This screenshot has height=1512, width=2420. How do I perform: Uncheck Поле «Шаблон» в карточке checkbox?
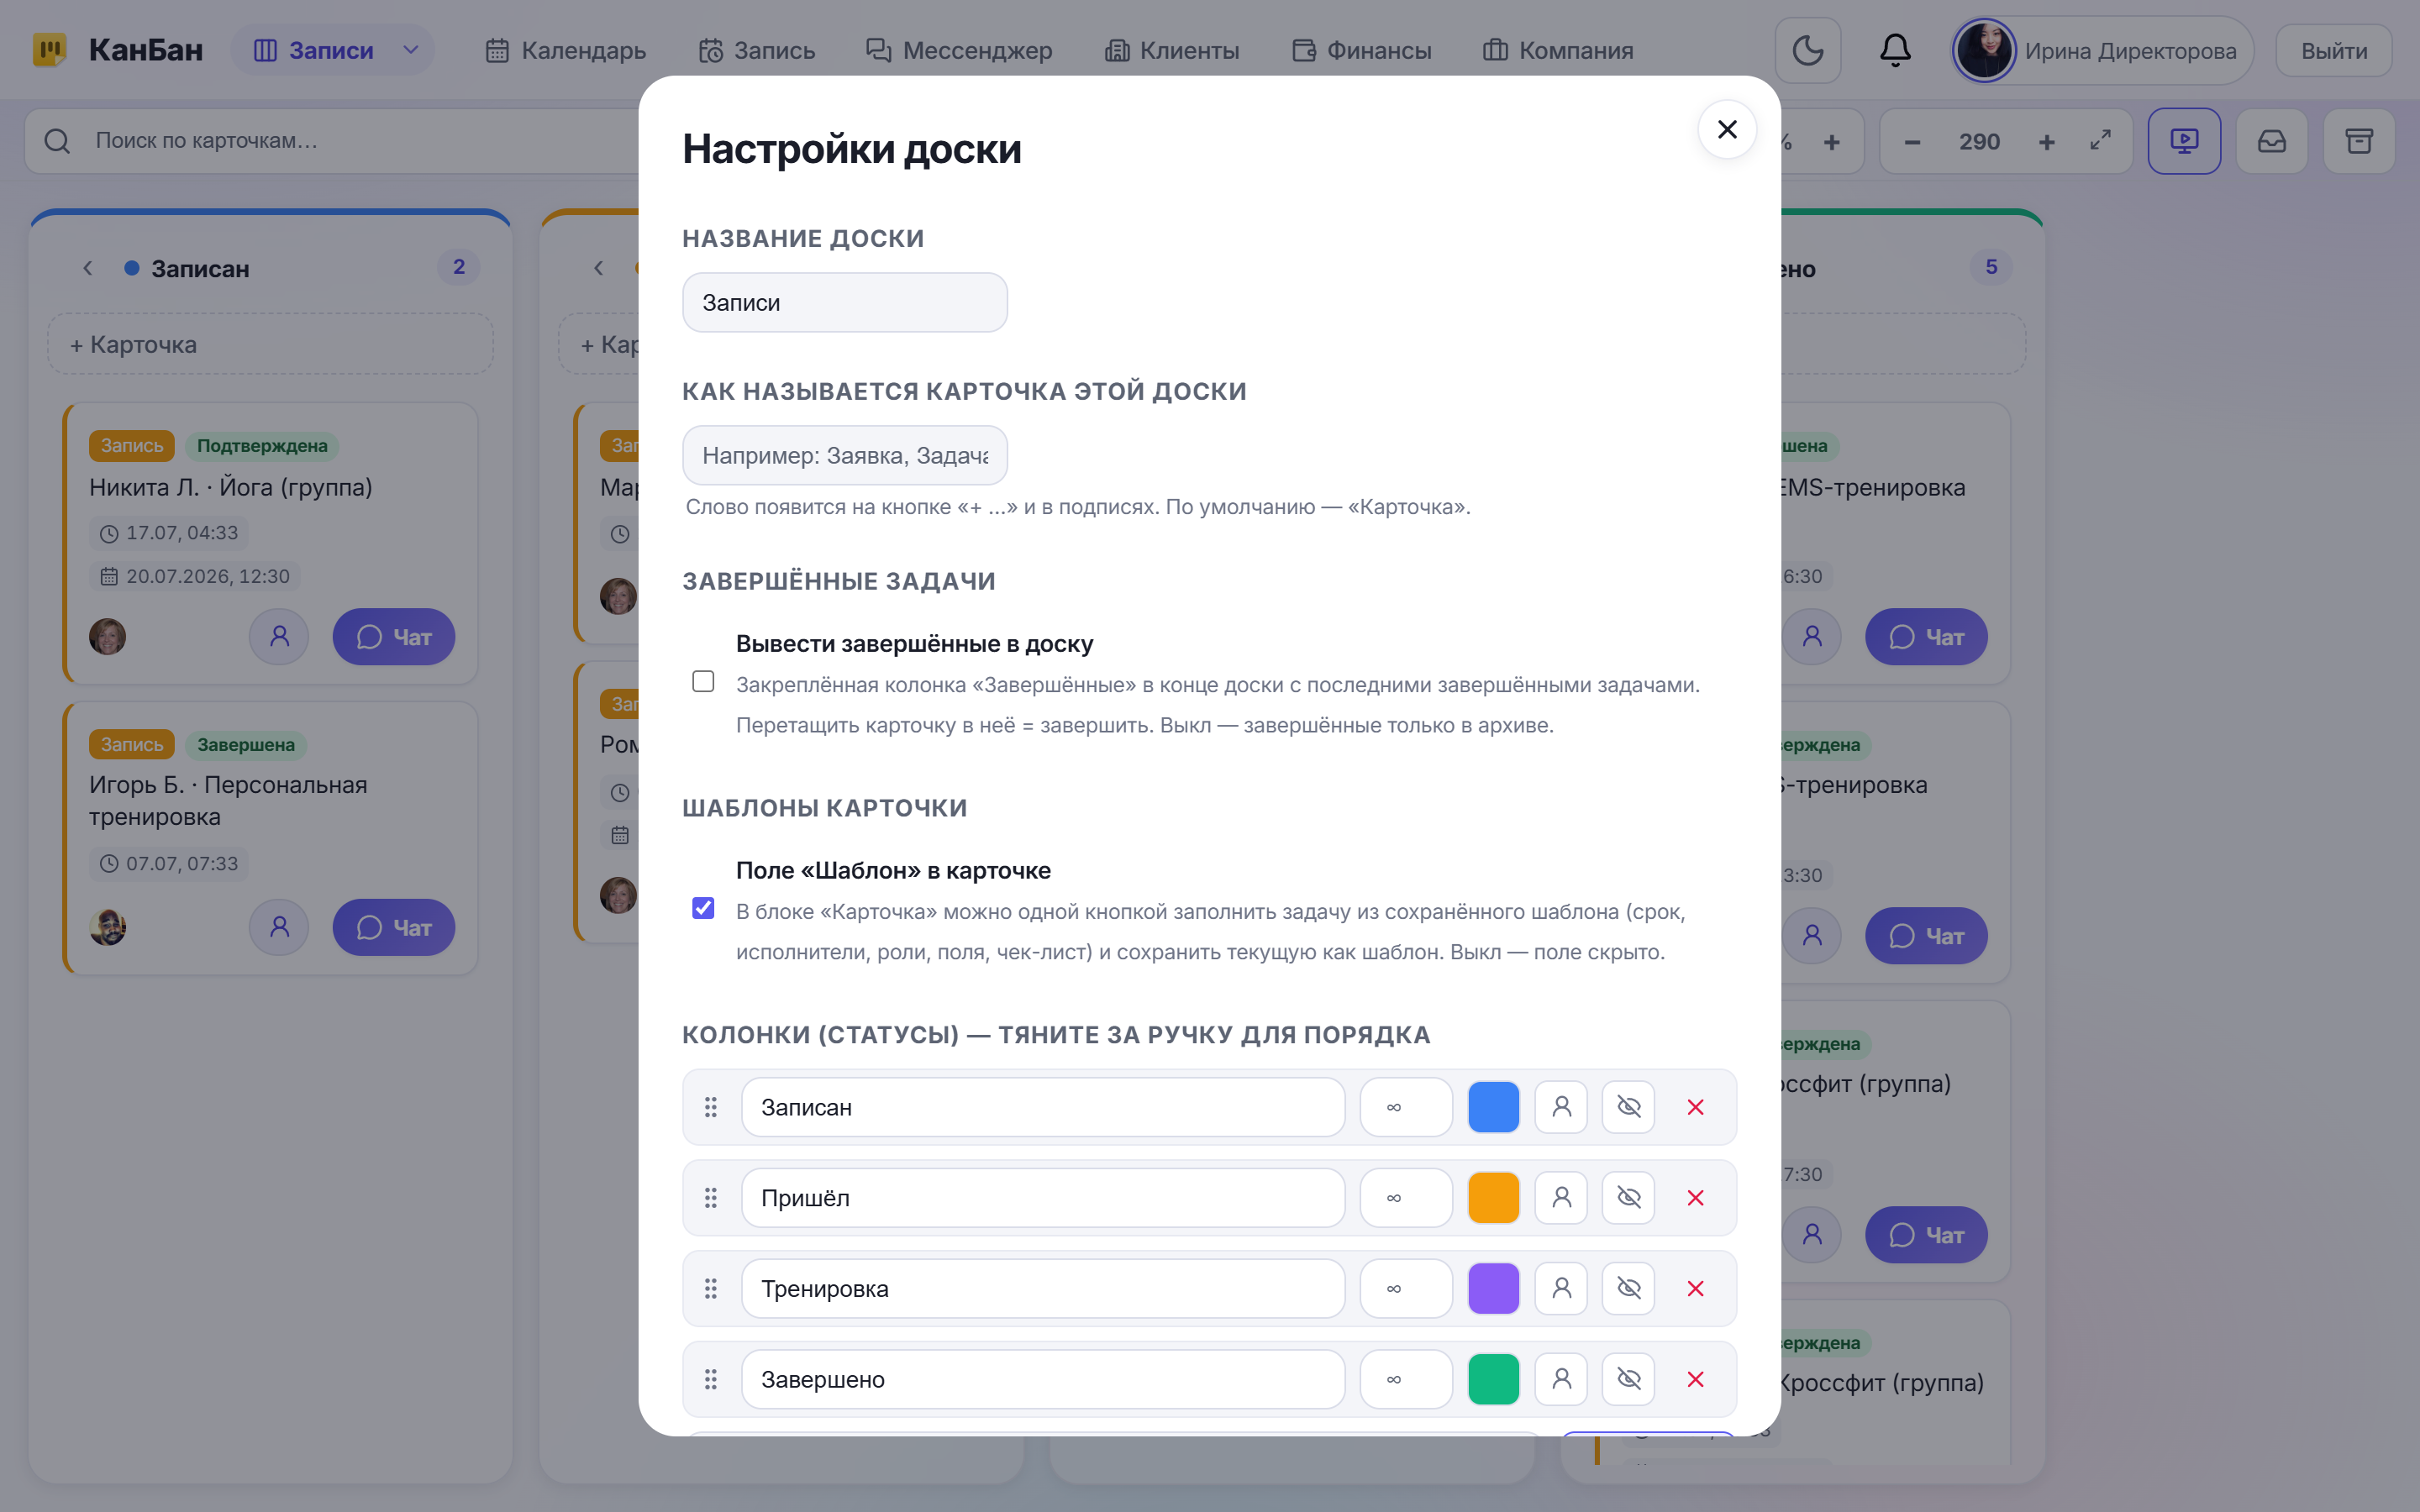point(703,908)
